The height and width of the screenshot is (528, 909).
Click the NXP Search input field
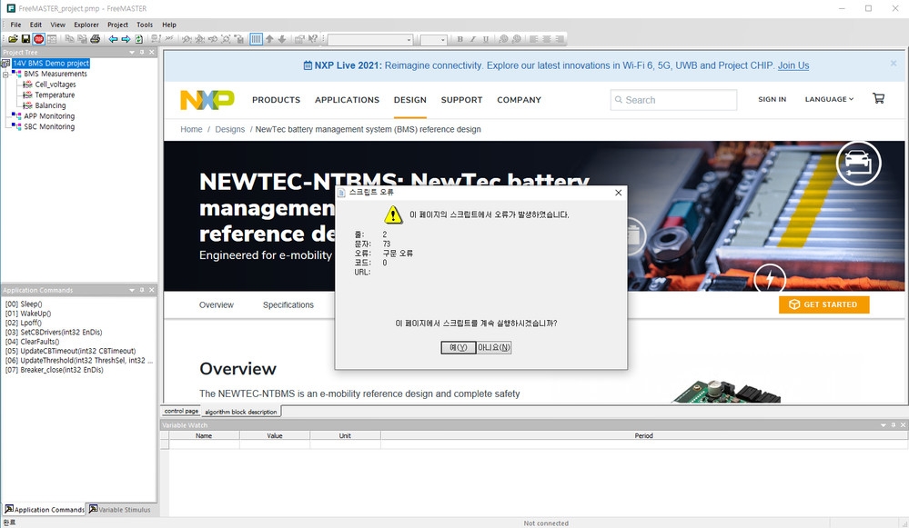pyautogui.click(x=673, y=100)
